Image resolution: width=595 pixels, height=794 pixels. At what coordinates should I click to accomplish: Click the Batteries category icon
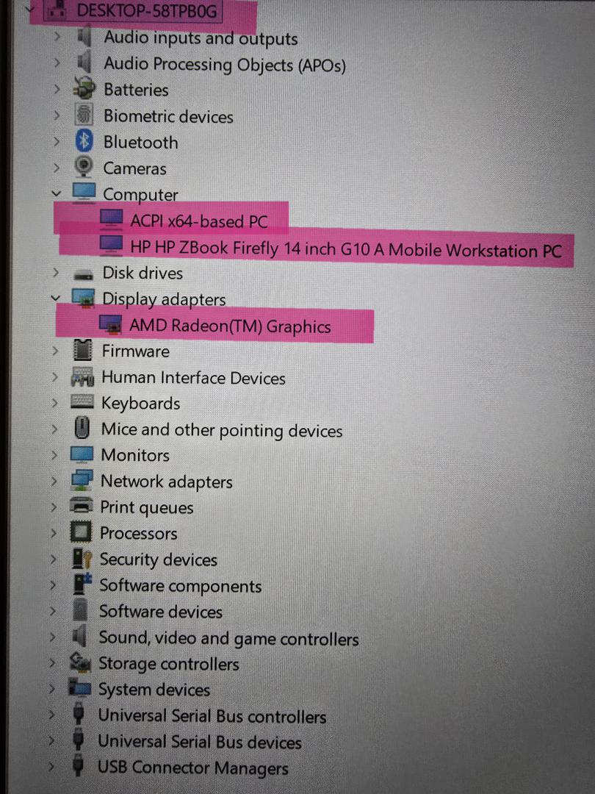click(84, 89)
